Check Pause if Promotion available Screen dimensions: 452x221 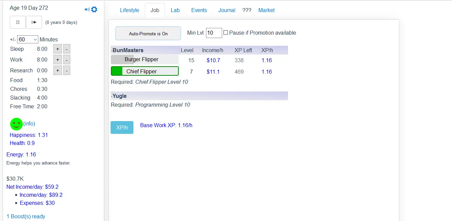pos(226,33)
